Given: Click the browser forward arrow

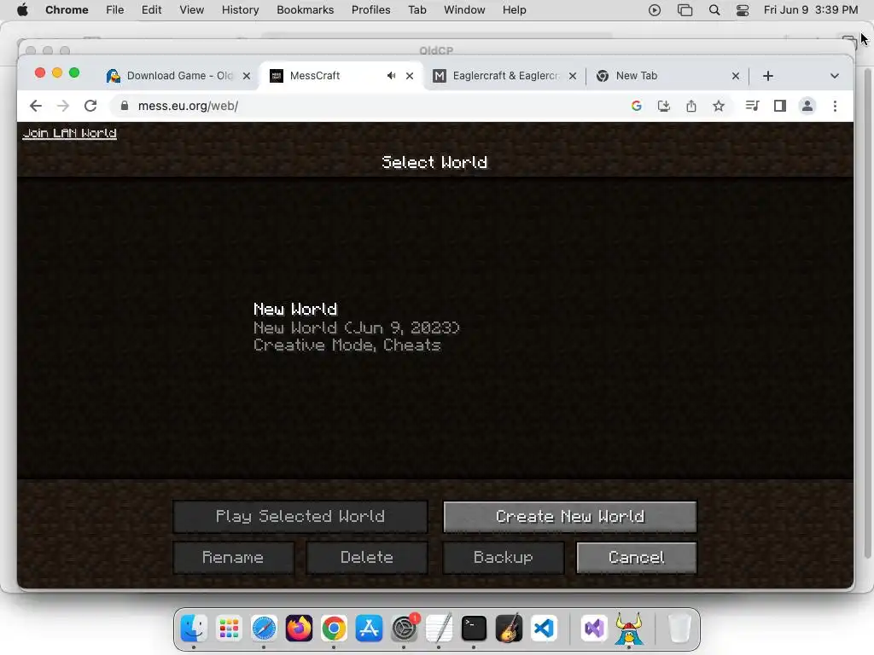Looking at the screenshot, I should click(x=63, y=106).
